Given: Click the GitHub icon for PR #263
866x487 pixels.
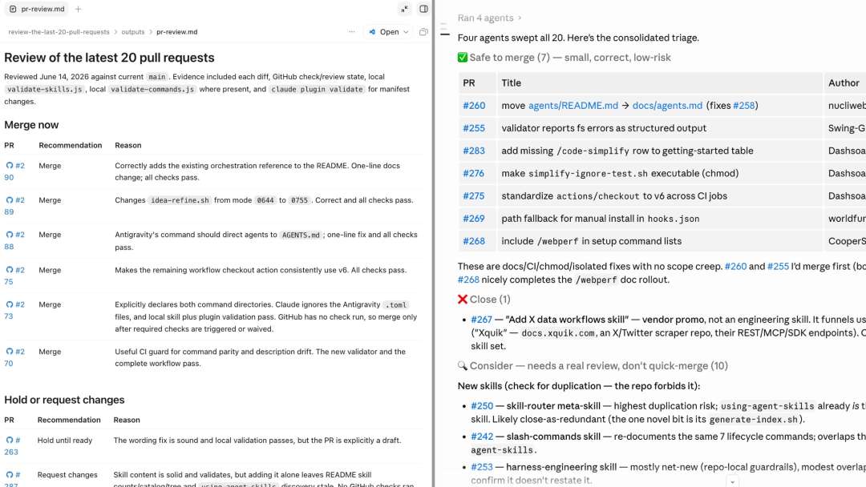Looking at the screenshot, I should coord(10,440).
